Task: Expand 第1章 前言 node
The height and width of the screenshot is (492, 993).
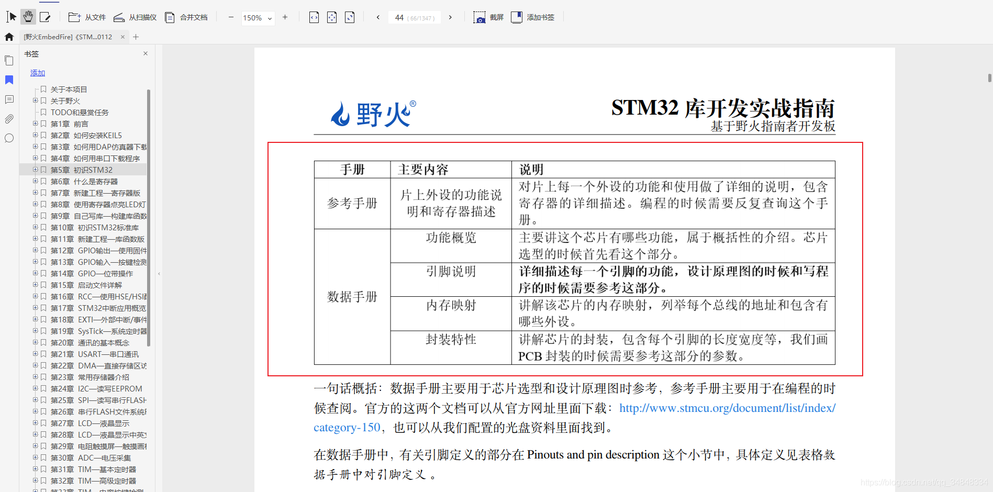Action: pyautogui.click(x=35, y=124)
